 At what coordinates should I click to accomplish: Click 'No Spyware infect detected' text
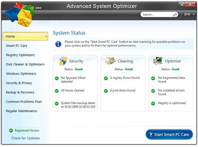pos(73,80)
